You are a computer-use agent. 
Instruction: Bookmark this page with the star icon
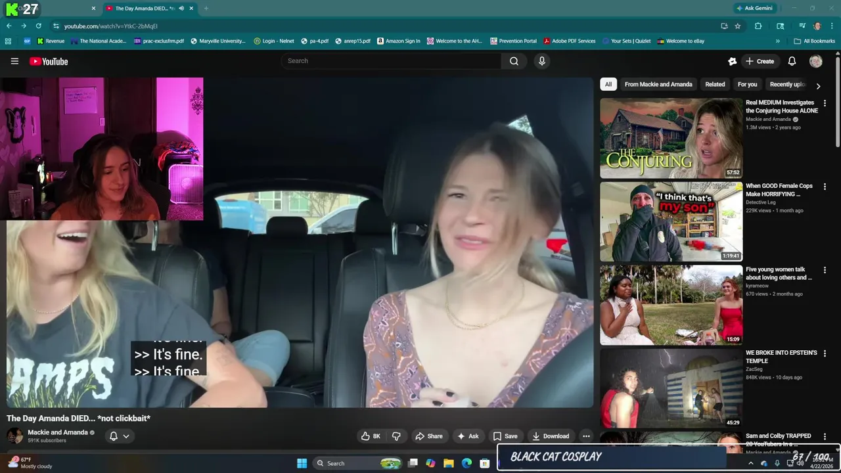click(738, 26)
